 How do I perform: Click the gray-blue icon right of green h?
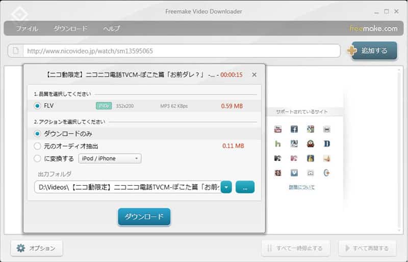tap(294, 143)
